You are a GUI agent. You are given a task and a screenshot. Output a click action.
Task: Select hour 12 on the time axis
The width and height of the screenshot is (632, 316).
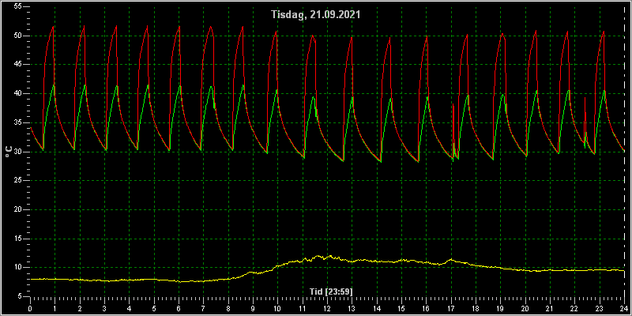pyautogui.click(x=327, y=309)
